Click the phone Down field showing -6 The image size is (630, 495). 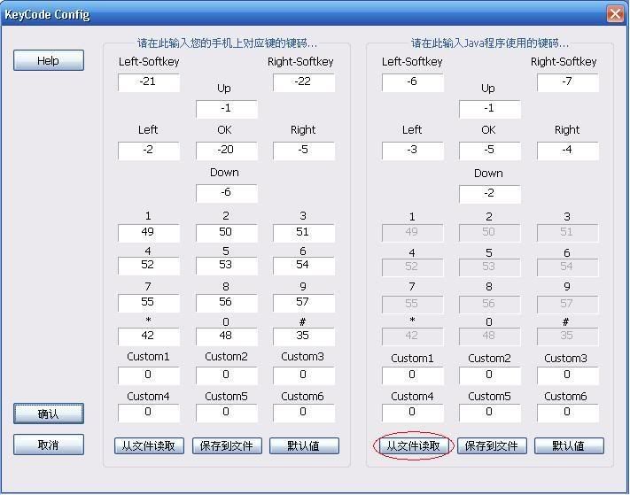click(x=227, y=193)
